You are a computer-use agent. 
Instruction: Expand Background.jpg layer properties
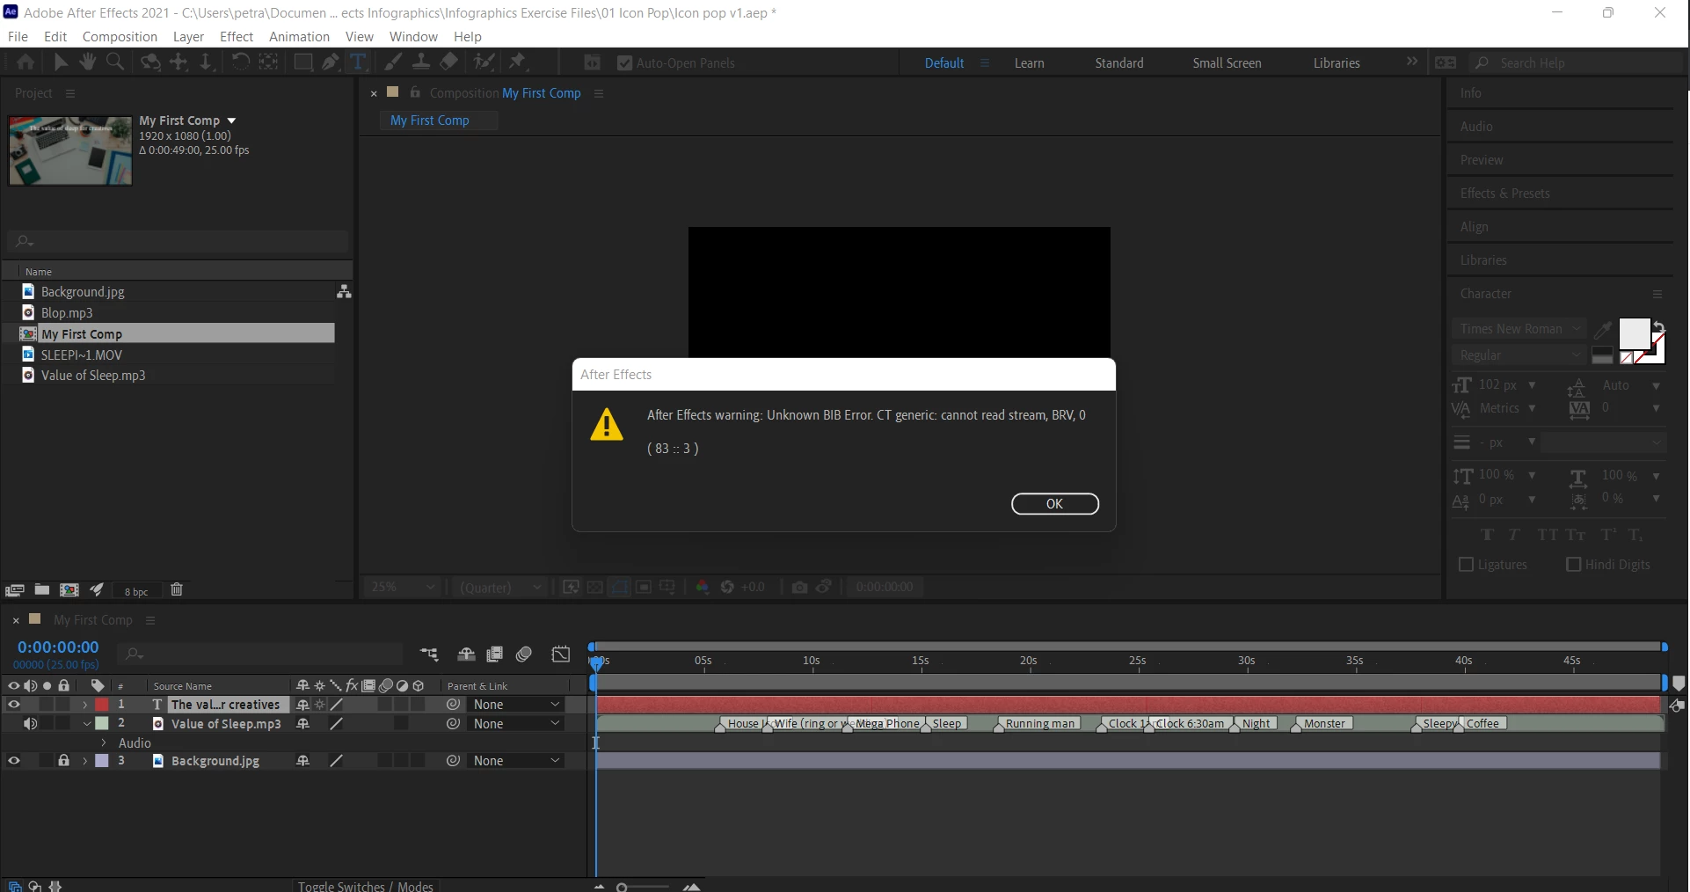pos(84,761)
